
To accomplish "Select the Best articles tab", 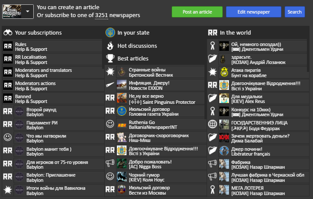I will (x=133, y=58).
